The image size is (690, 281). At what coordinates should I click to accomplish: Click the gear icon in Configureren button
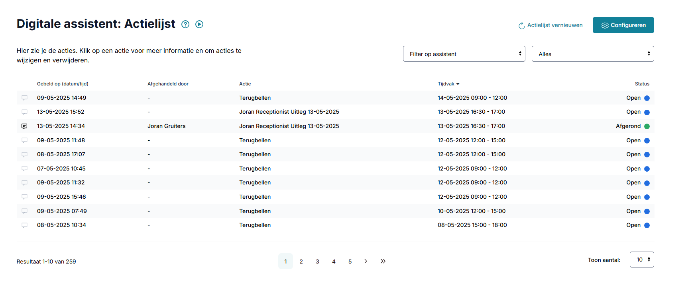pos(605,25)
